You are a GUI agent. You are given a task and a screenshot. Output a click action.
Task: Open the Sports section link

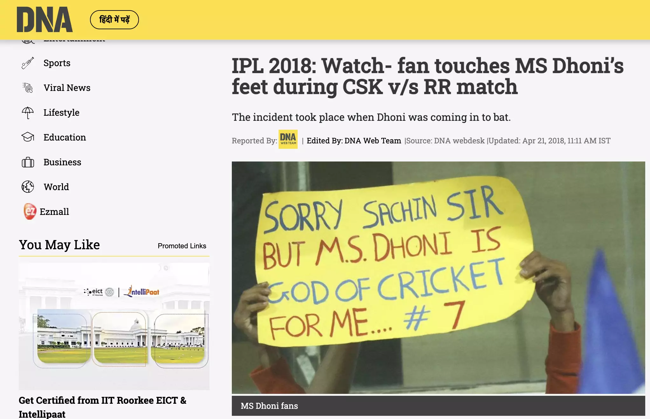57,63
